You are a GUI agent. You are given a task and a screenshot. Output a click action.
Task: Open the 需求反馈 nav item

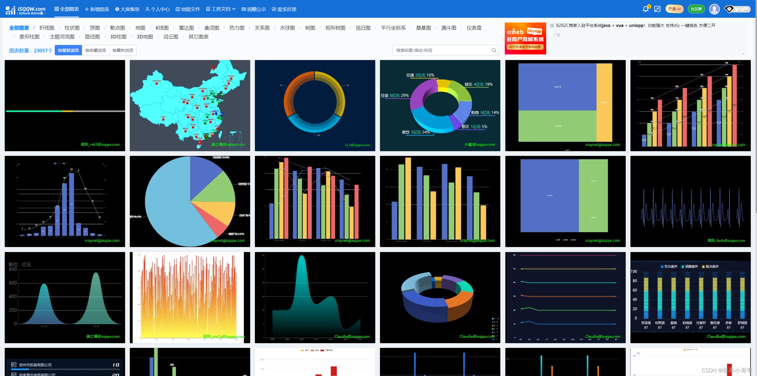(284, 9)
